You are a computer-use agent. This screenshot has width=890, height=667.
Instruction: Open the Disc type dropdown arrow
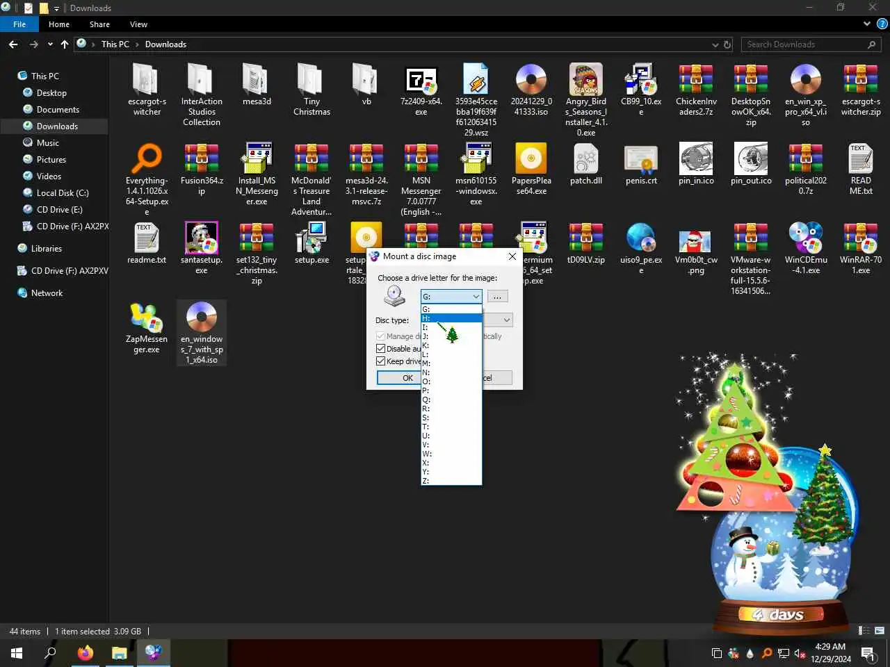pos(507,320)
